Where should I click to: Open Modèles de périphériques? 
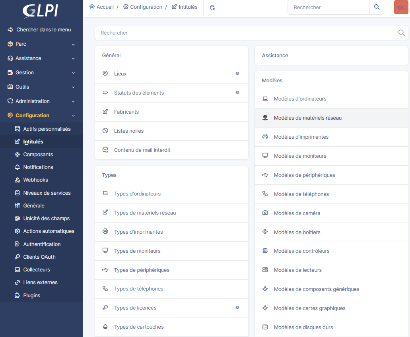(331, 175)
